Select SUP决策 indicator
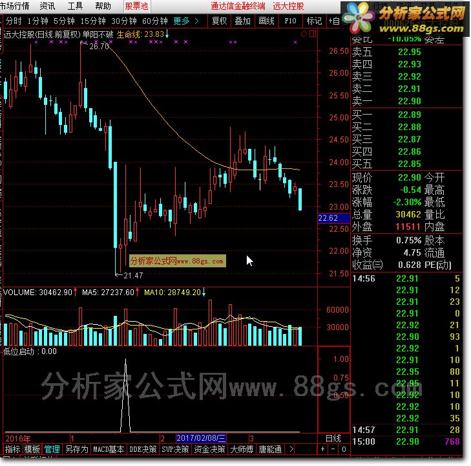The height and width of the screenshot is (466, 471). 176,449
